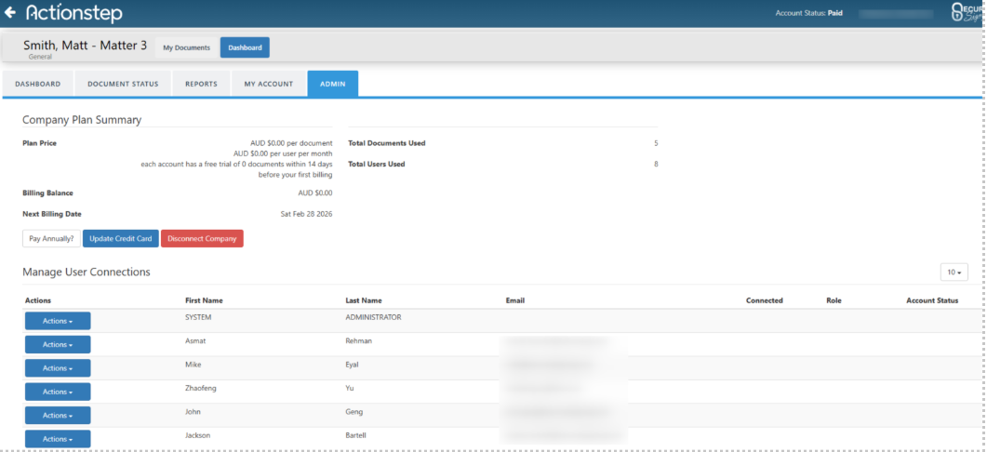Click the Total Documents Used label
The image size is (987, 452).
click(x=386, y=143)
